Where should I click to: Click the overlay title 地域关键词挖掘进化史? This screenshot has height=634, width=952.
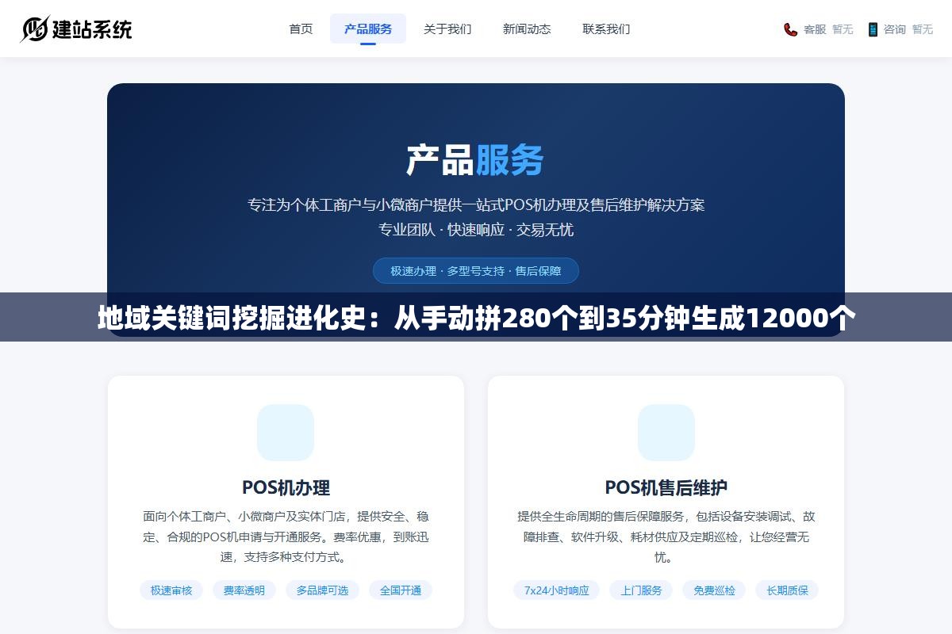[x=476, y=318]
